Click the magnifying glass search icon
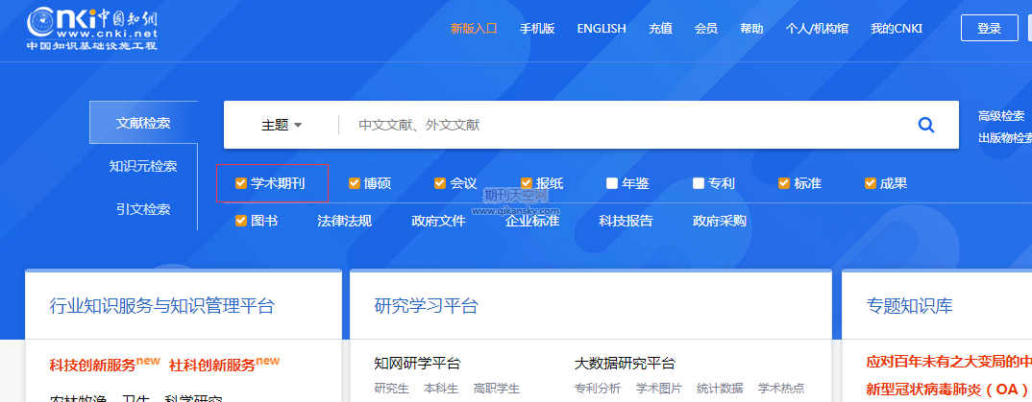This screenshot has height=402, width=1032. point(926,125)
